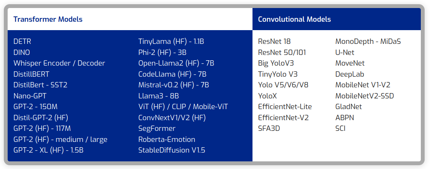Viewport: 430px width, 169px height.
Task: Select ResNet 18 model
Action: pos(274,42)
